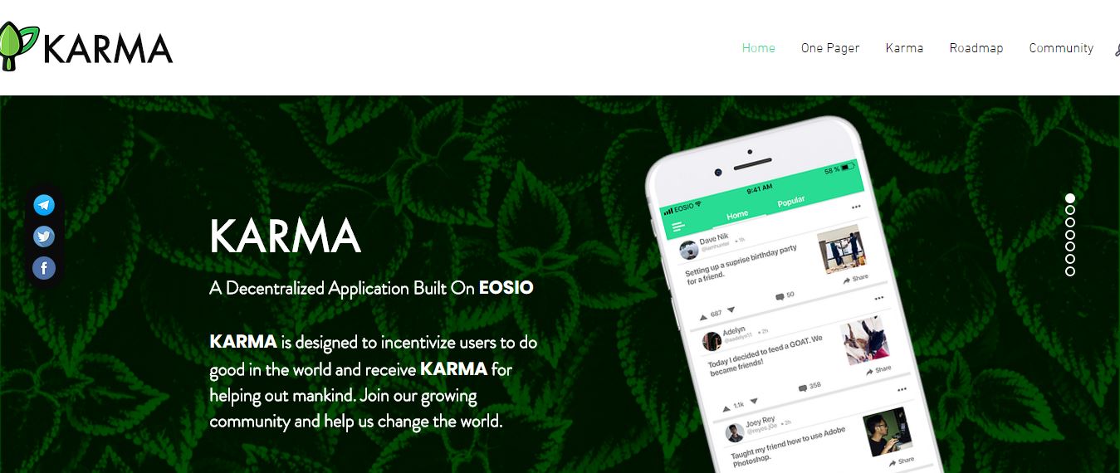Open the Facebook social icon

(x=44, y=268)
